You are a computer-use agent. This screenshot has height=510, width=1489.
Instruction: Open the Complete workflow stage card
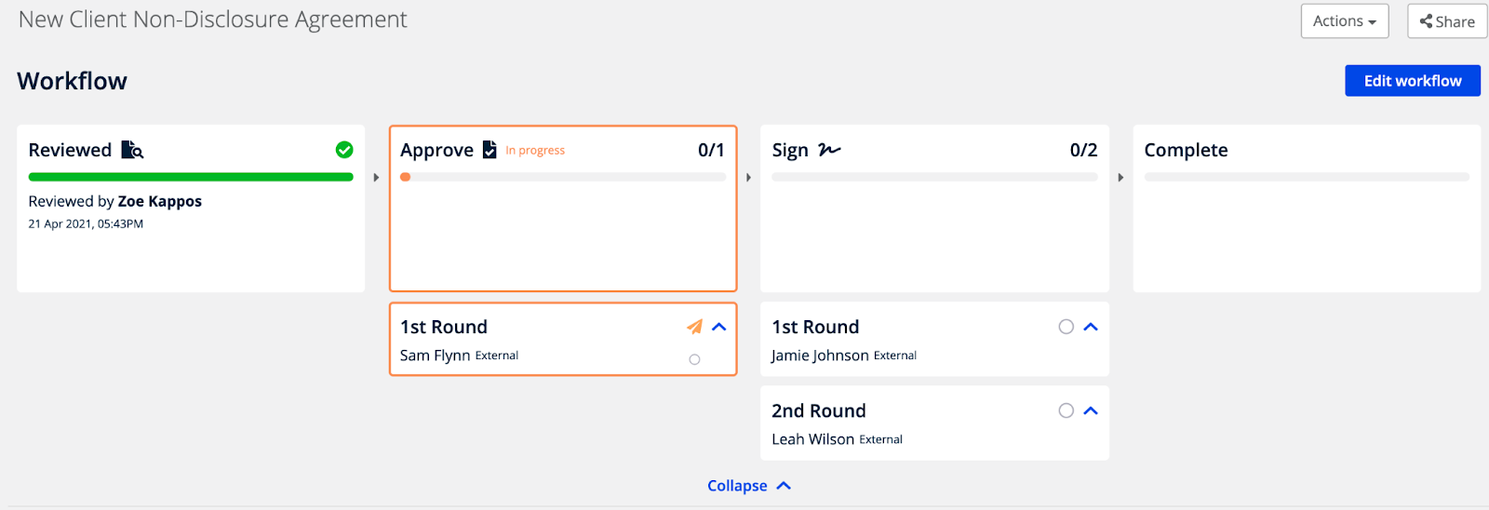1307,208
